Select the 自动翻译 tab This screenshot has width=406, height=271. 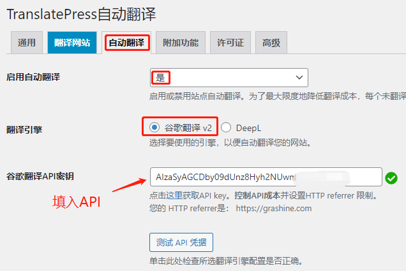(x=127, y=43)
